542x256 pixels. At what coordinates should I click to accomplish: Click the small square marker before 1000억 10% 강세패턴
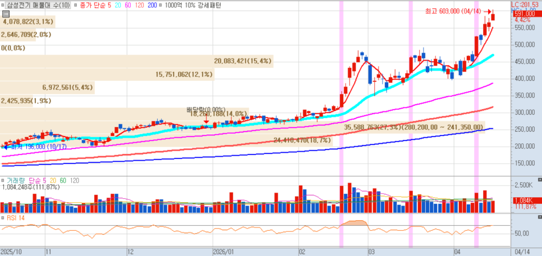pos(162,5)
